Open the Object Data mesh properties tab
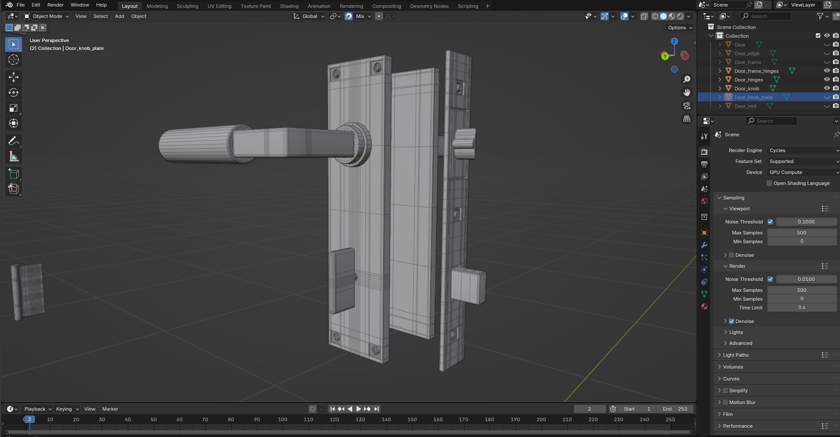The width and height of the screenshot is (840, 437). [x=704, y=294]
